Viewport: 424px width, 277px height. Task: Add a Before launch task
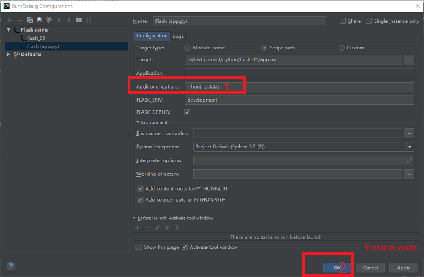tap(138, 228)
